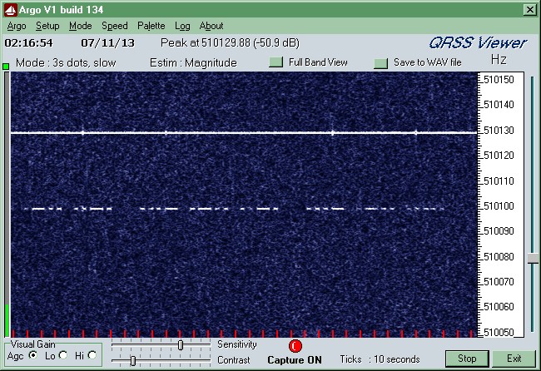Select Agc visual gain option
Image resolution: width=541 pixels, height=371 pixels.
pyautogui.click(x=33, y=355)
